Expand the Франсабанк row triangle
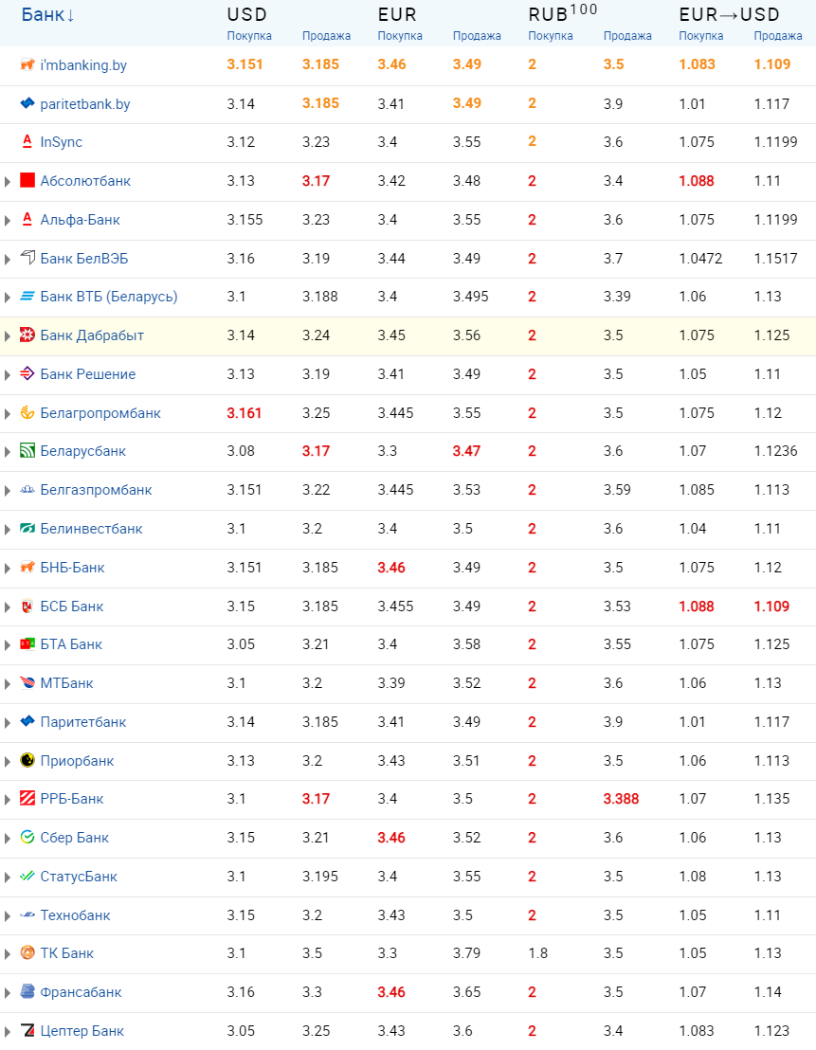The height and width of the screenshot is (1050, 816). 8,992
